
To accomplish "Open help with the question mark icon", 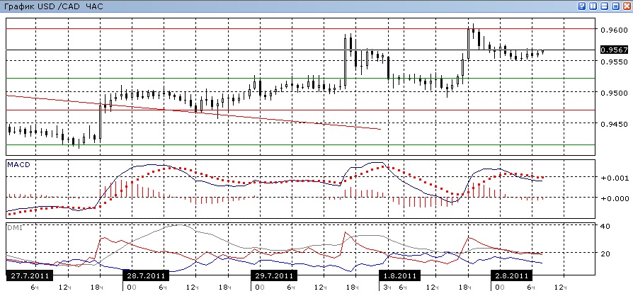I will [x=582, y=6].
